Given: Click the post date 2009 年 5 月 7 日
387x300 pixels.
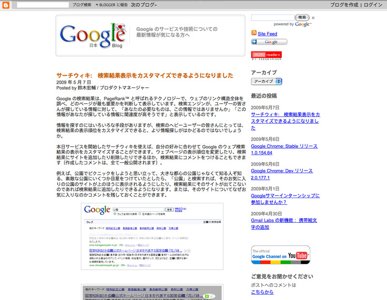Looking at the screenshot, I should pyautogui.click(x=74, y=82).
